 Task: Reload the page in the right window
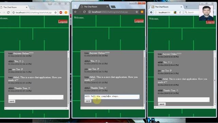[180, 12]
